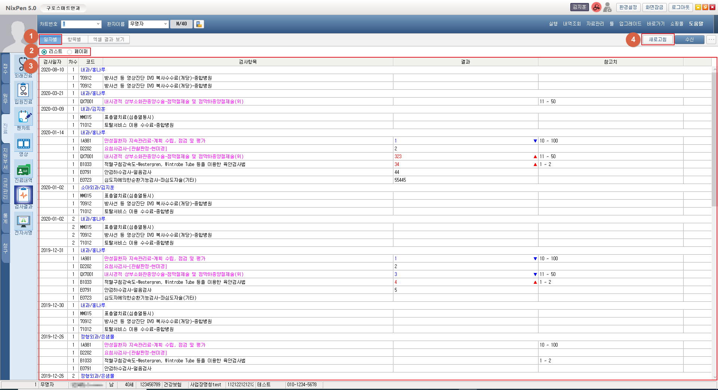Open the 영상 imaging icon
The width and height of the screenshot is (718, 390).
pyautogui.click(x=23, y=143)
